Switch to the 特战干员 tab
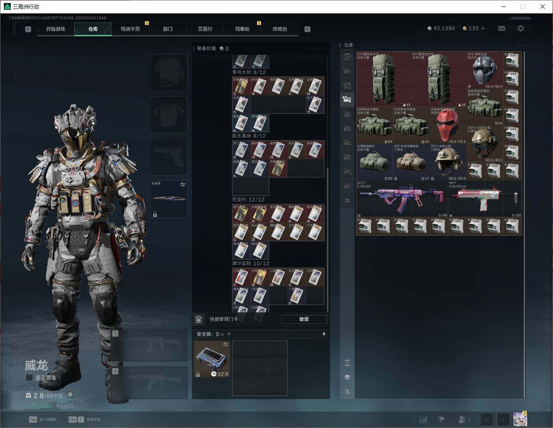553x428 pixels. click(x=130, y=29)
